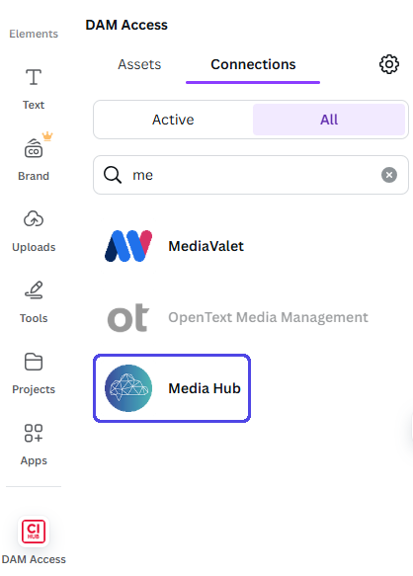413x576 pixels.
Task: Click the search magnifier icon
Action: tap(113, 175)
